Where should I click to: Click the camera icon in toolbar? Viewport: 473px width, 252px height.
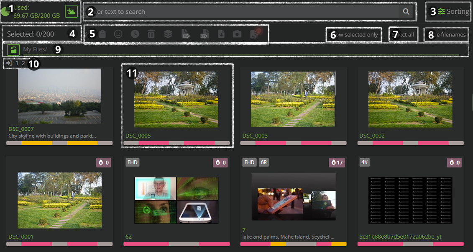[x=237, y=34]
